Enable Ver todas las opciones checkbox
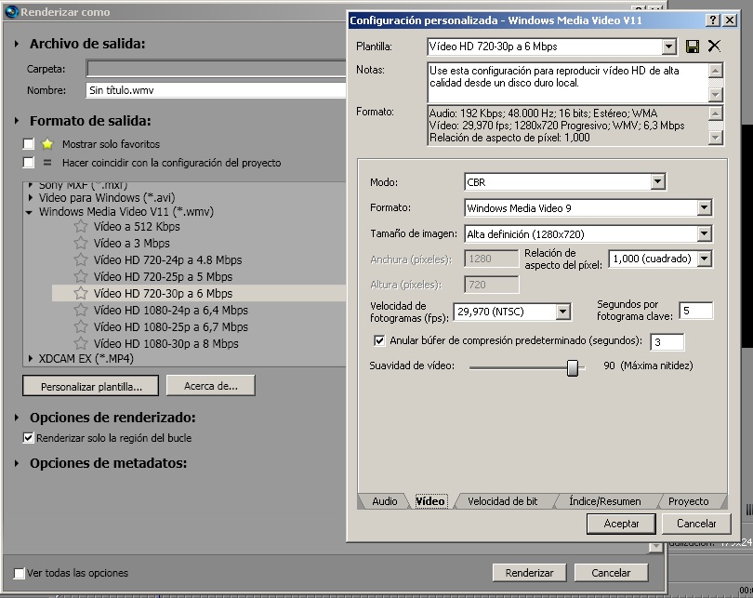This screenshot has height=598, width=753. click(20, 573)
